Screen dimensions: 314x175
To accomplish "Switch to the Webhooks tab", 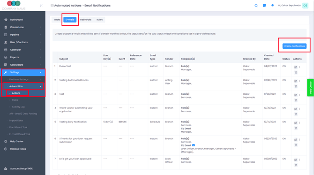I will coord(85,20).
